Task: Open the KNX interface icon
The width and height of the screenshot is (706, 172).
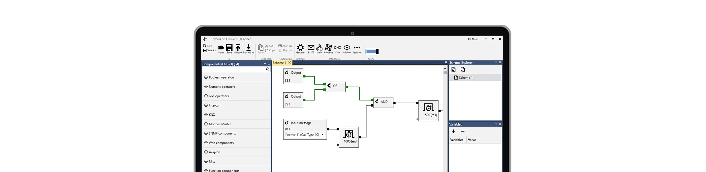Action: [x=338, y=48]
